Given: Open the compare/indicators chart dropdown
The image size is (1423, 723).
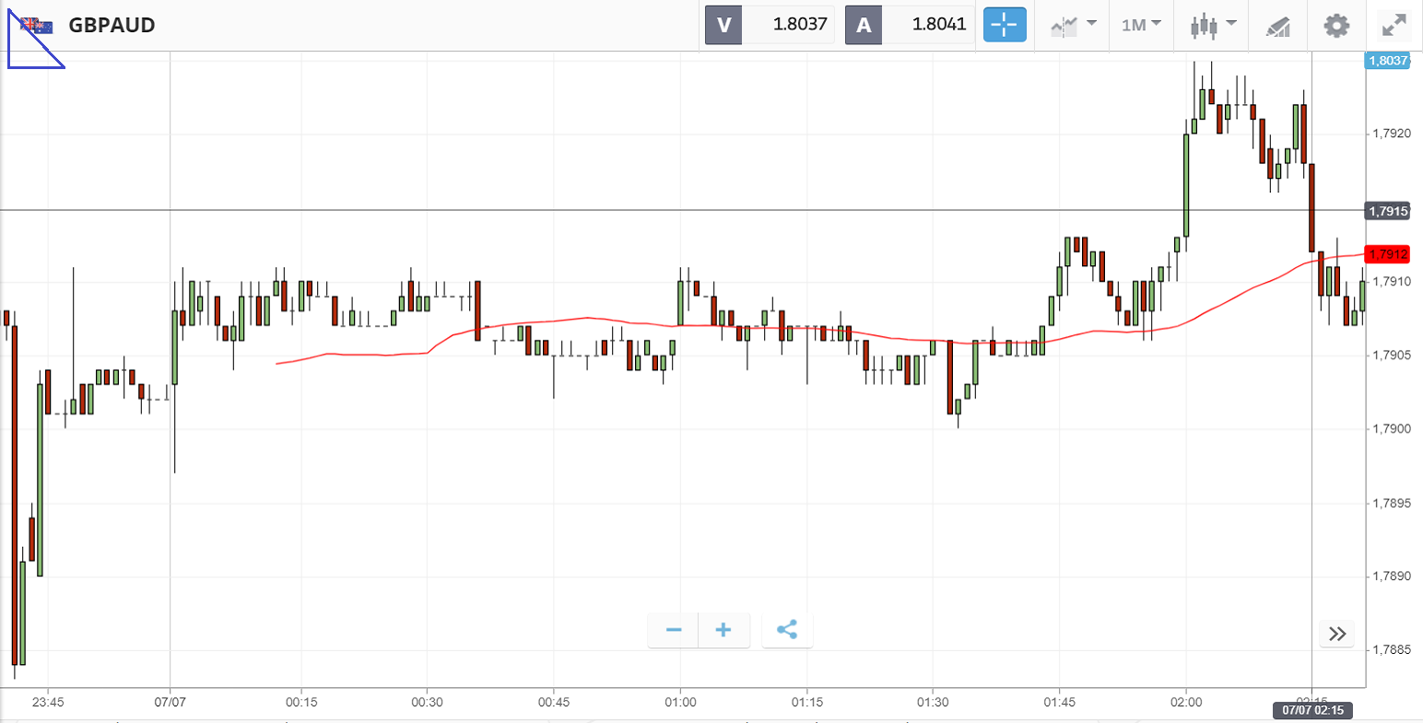Looking at the screenshot, I should [1073, 25].
